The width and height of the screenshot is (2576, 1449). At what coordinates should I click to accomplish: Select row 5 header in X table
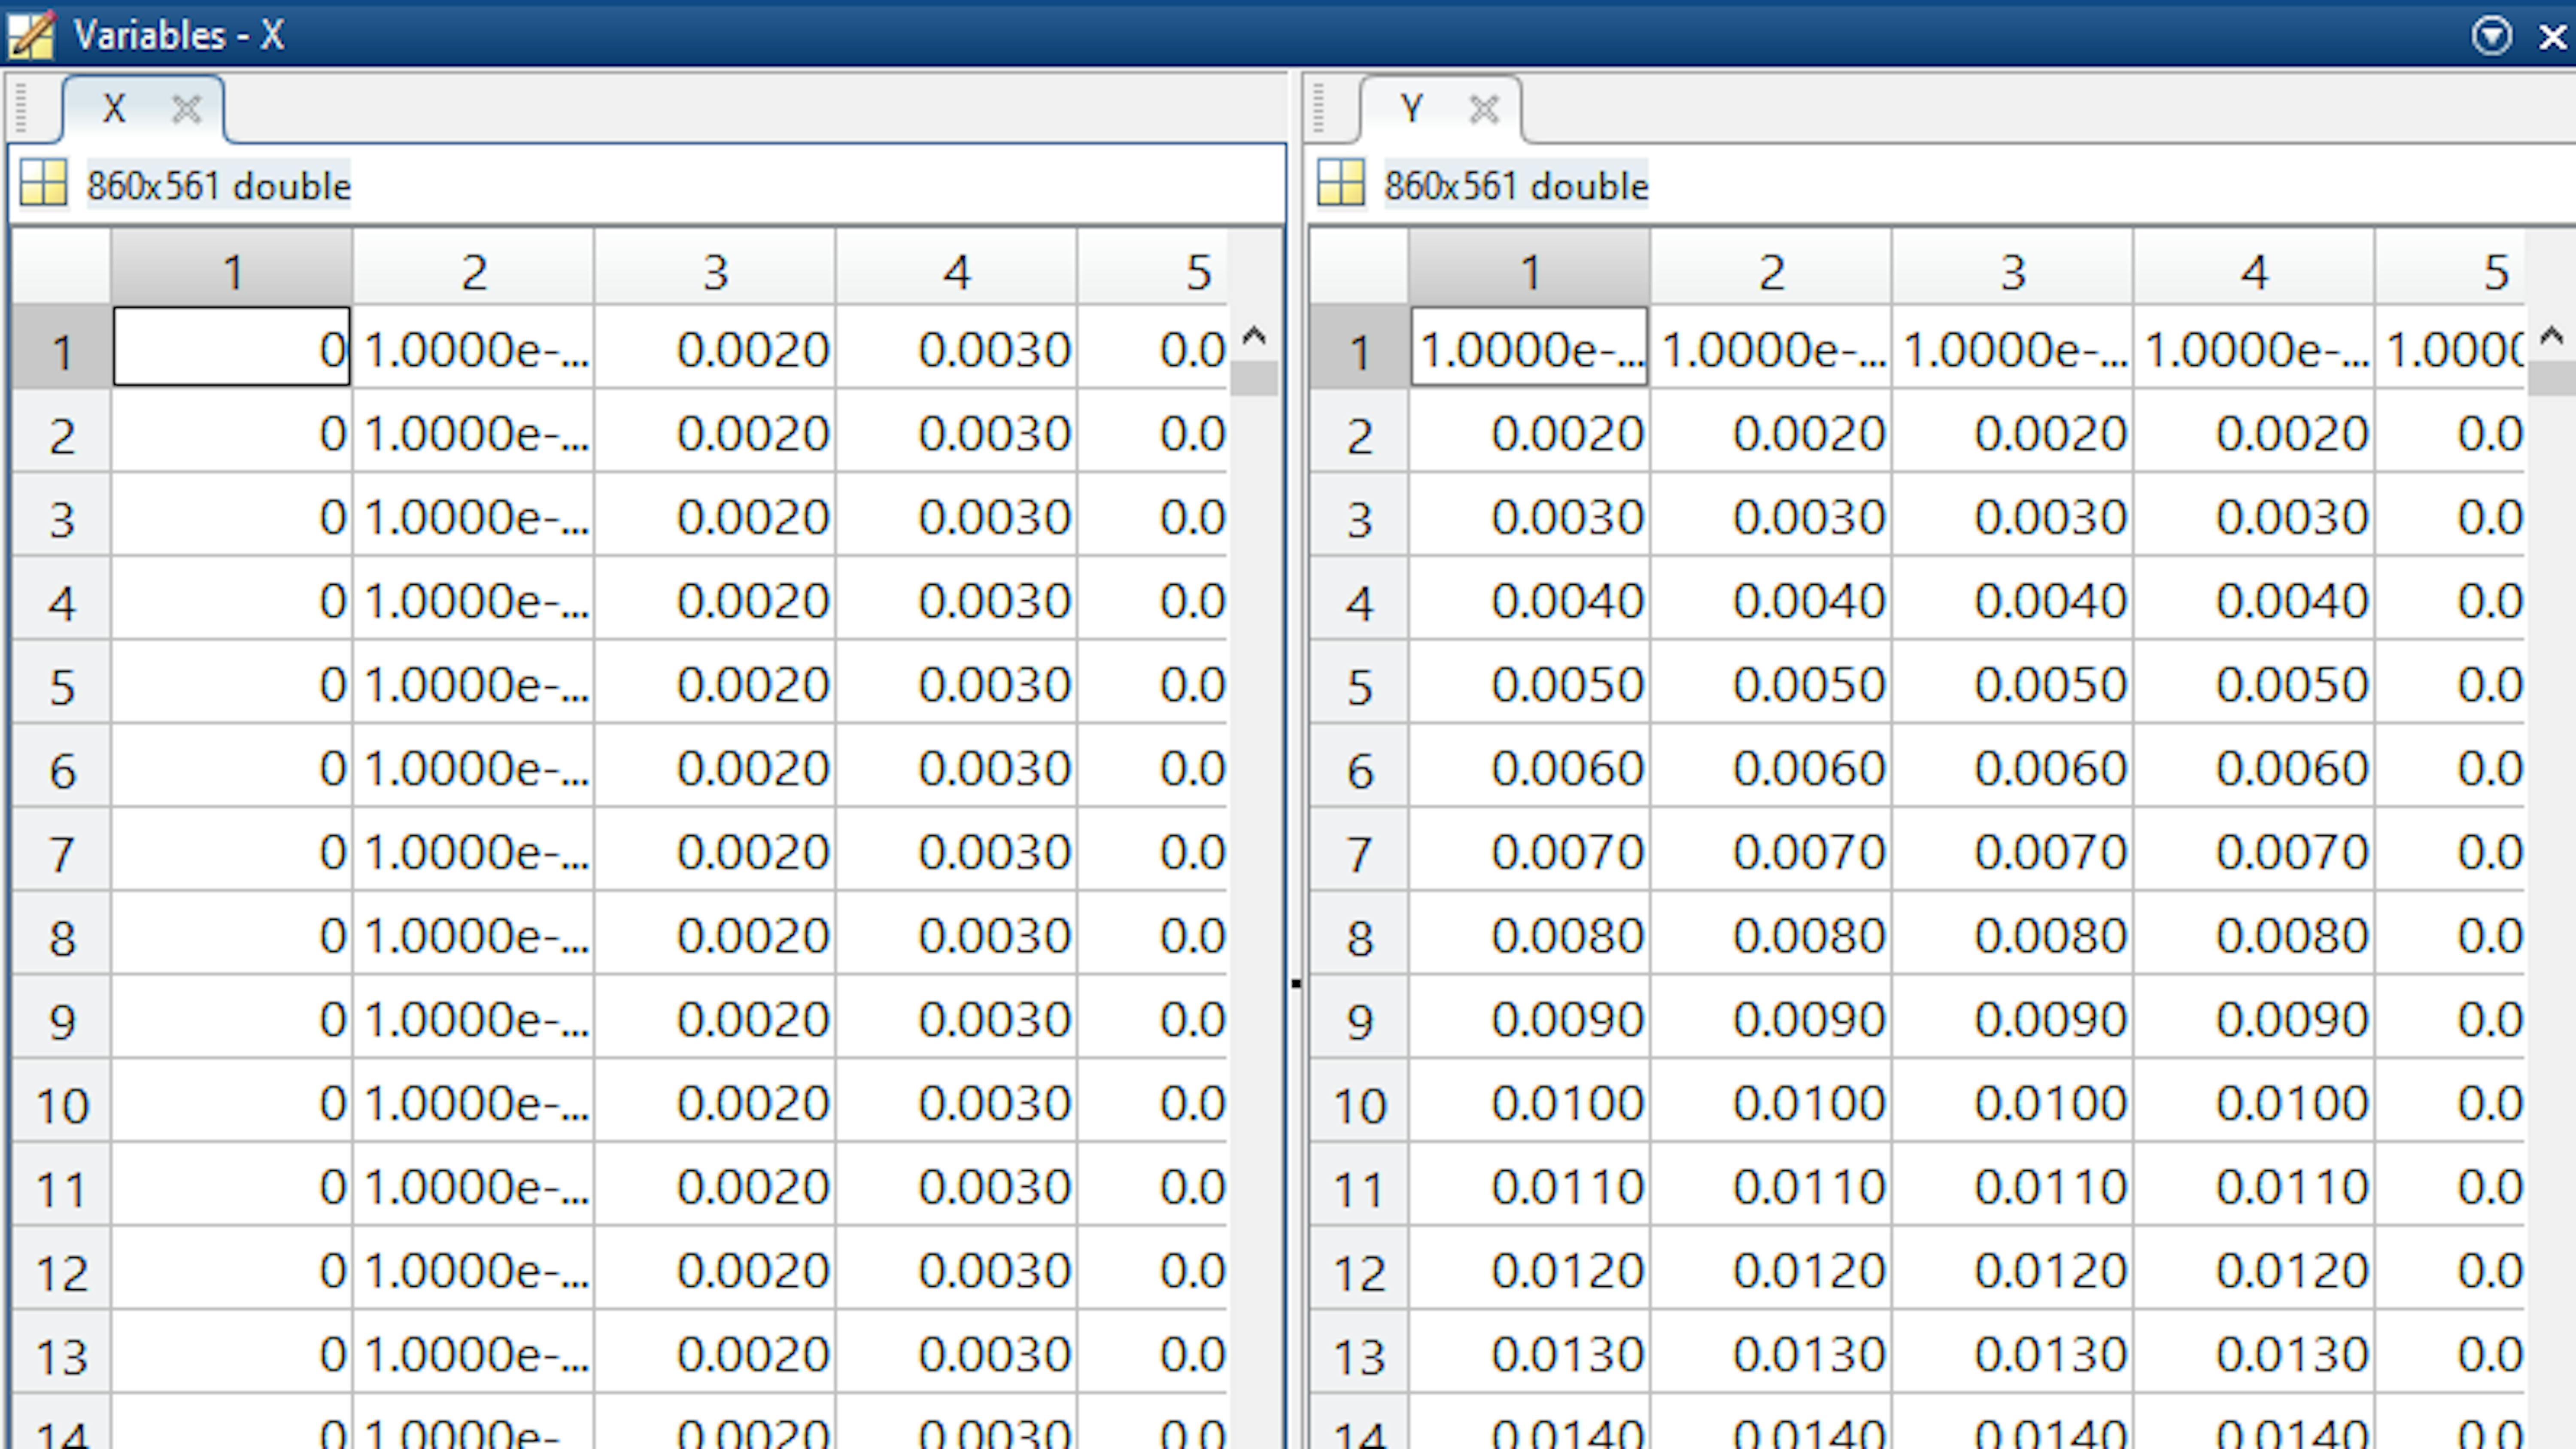tap(62, 682)
